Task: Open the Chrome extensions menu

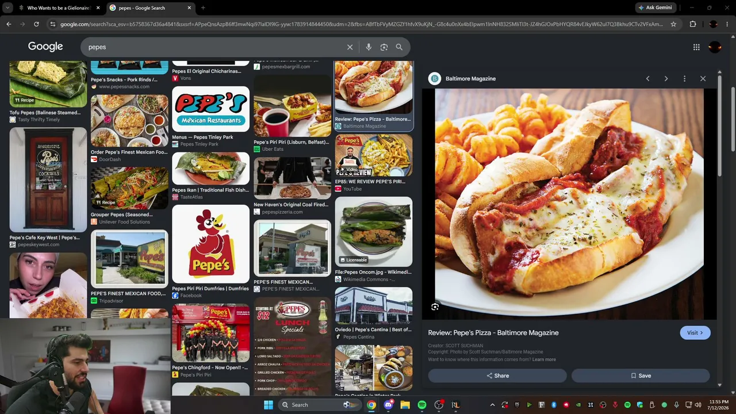Action: point(693,24)
